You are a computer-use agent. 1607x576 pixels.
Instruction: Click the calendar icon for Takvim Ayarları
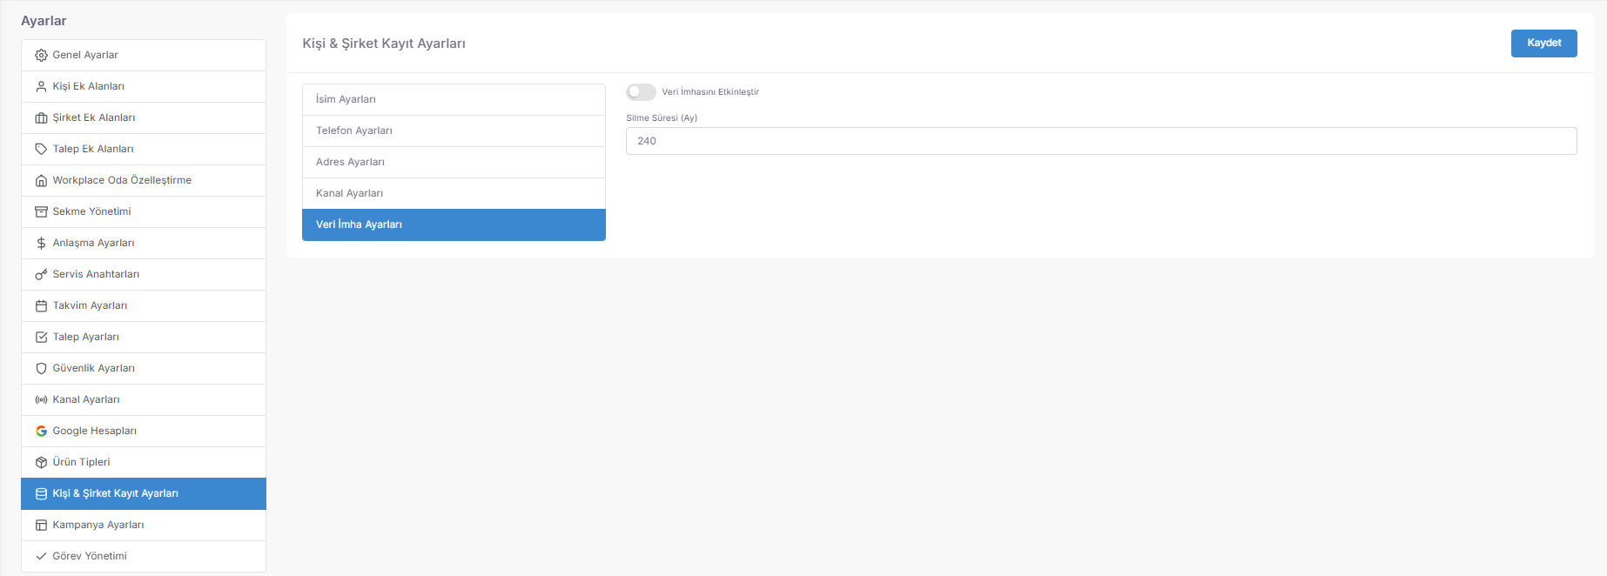(41, 305)
